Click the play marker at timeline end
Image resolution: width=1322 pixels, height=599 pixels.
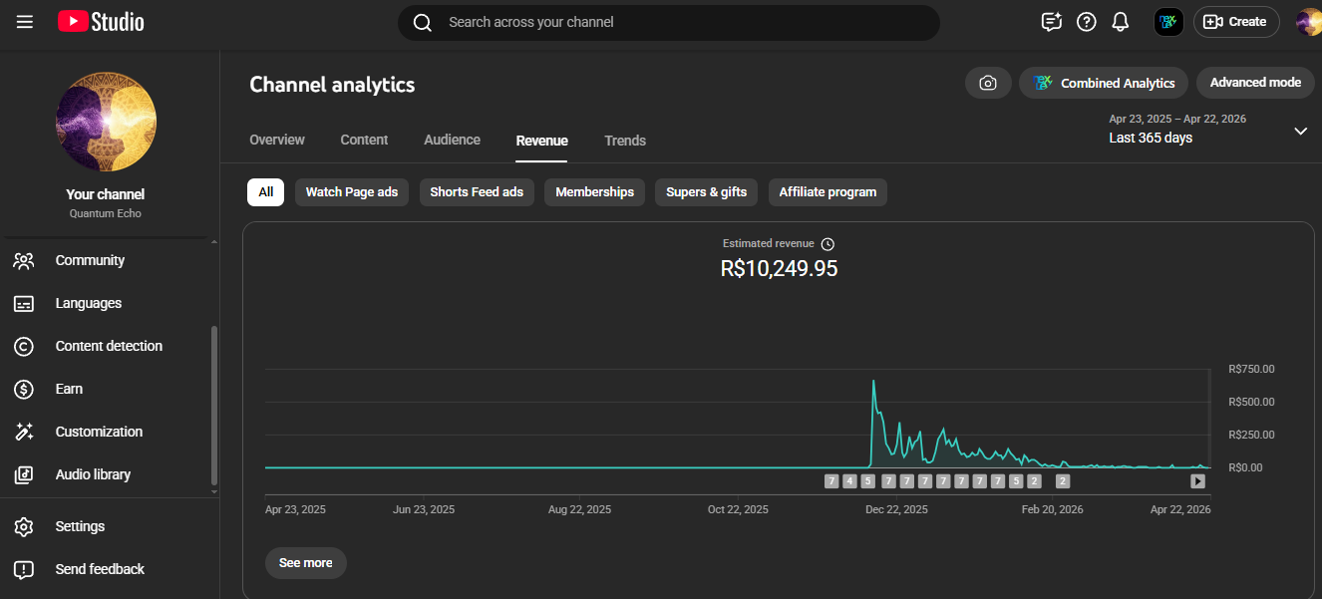pyautogui.click(x=1197, y=481)
